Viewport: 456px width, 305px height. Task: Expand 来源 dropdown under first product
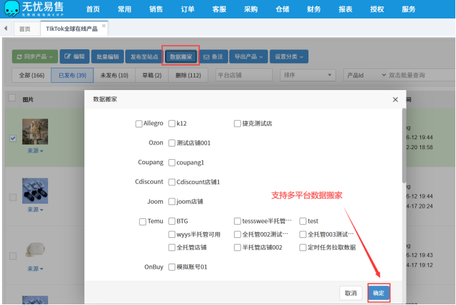tap(35, 151)
